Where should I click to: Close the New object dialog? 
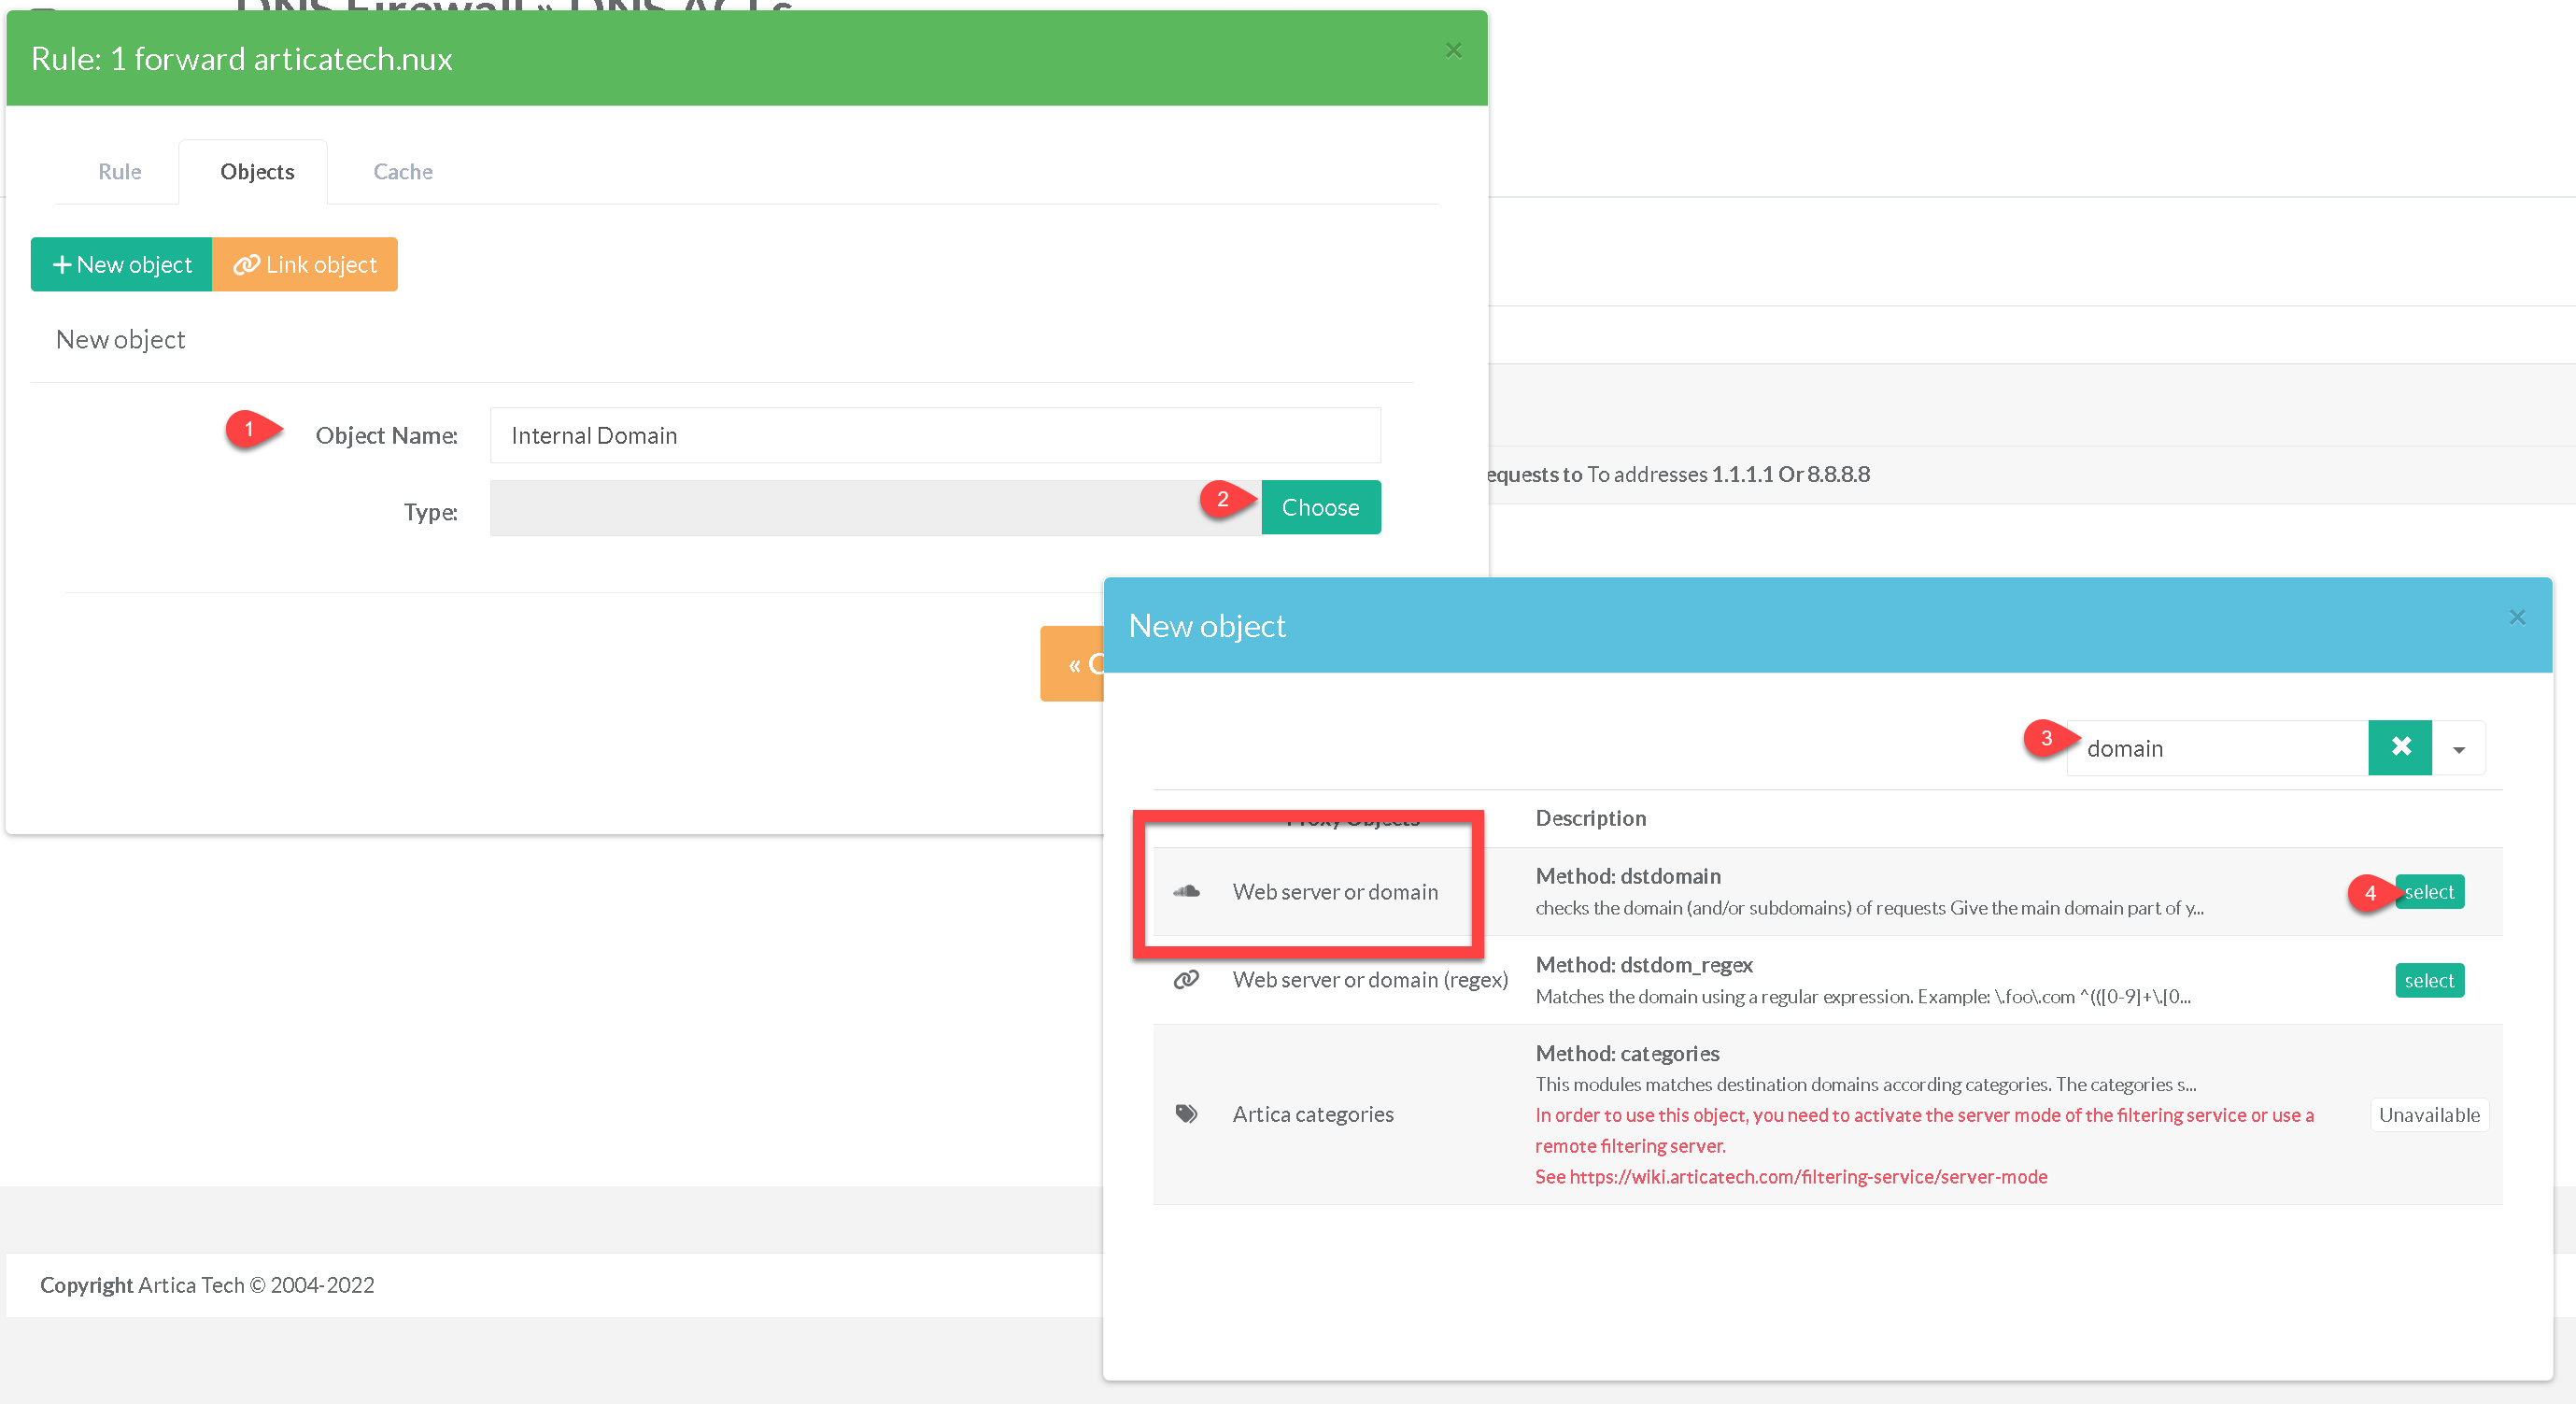point(2517,618)
